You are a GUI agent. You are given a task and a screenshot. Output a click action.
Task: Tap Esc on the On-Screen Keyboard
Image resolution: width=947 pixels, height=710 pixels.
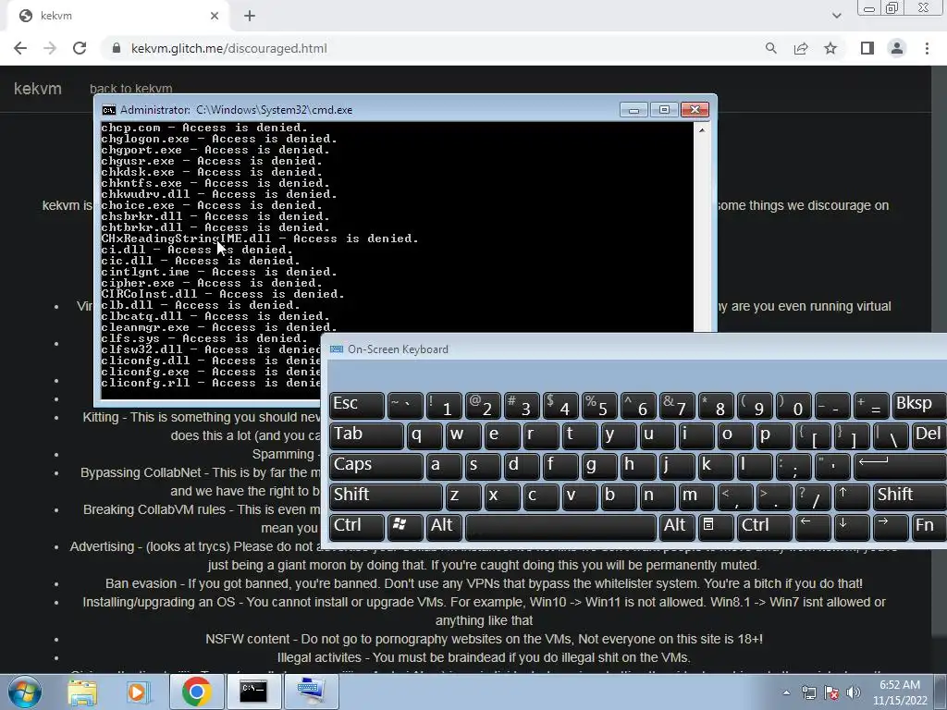357,405
